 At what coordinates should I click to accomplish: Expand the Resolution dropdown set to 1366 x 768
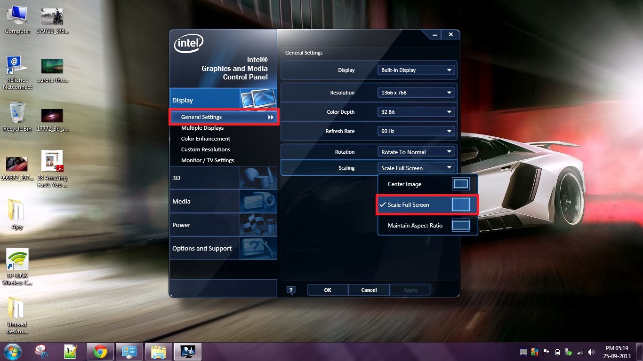(x=416, y=93)
